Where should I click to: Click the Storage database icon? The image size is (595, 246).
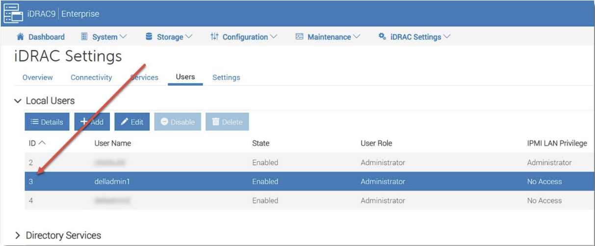click(x=149, y=37)
